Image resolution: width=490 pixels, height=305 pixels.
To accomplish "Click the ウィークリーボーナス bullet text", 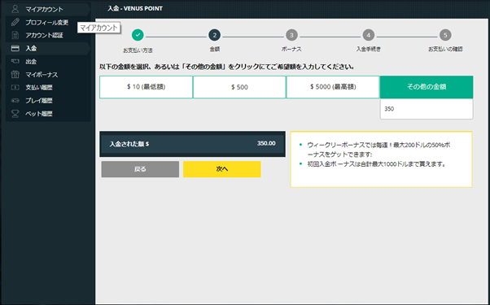I will [x=378, y=150].
